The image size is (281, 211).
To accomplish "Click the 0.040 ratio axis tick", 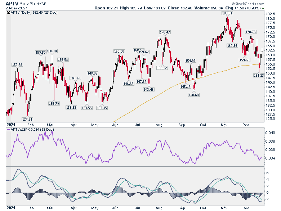I will tap(270, 133).
